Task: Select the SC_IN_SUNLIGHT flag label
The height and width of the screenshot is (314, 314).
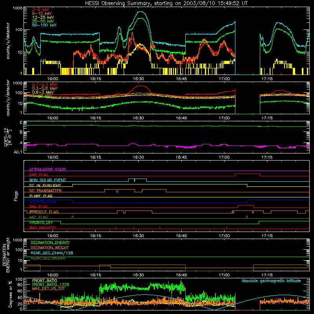Action: pos(45,185)
